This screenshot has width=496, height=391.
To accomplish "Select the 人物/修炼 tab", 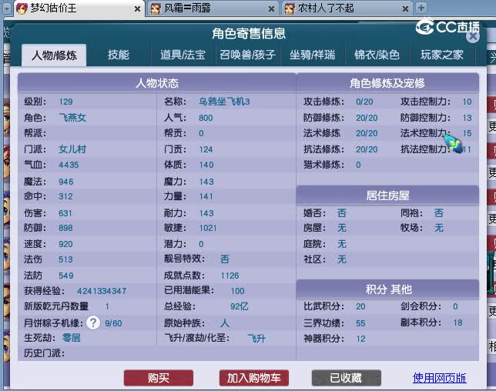I will point(54,55).
